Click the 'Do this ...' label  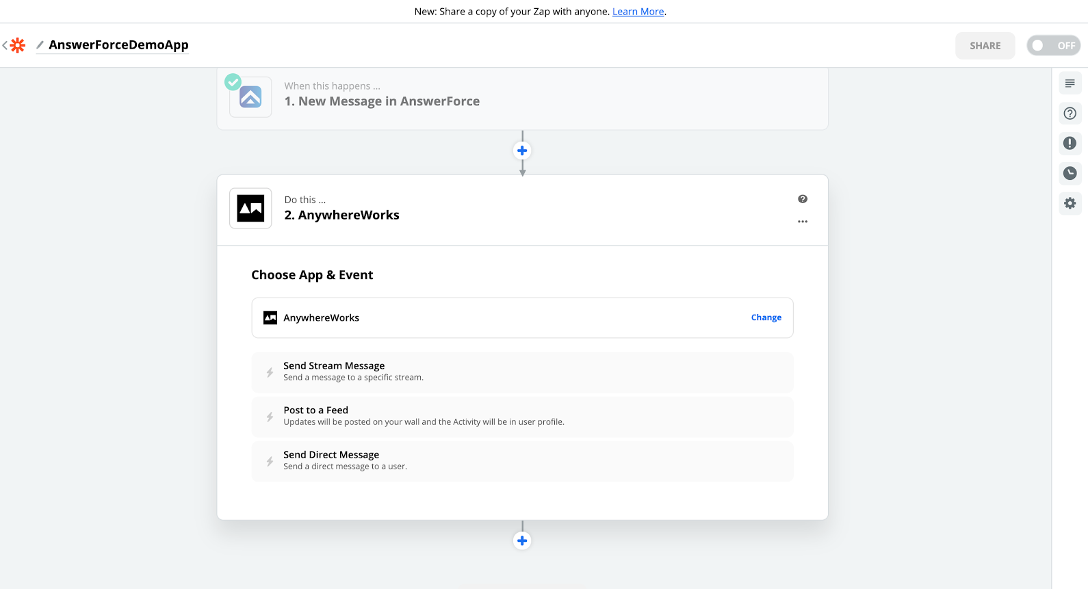tap(305, 200)
